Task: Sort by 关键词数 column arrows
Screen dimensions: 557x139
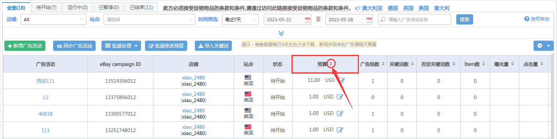Action: coord(412,64)
